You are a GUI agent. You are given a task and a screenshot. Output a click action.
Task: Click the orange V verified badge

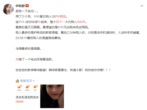[x=27, y=6]
